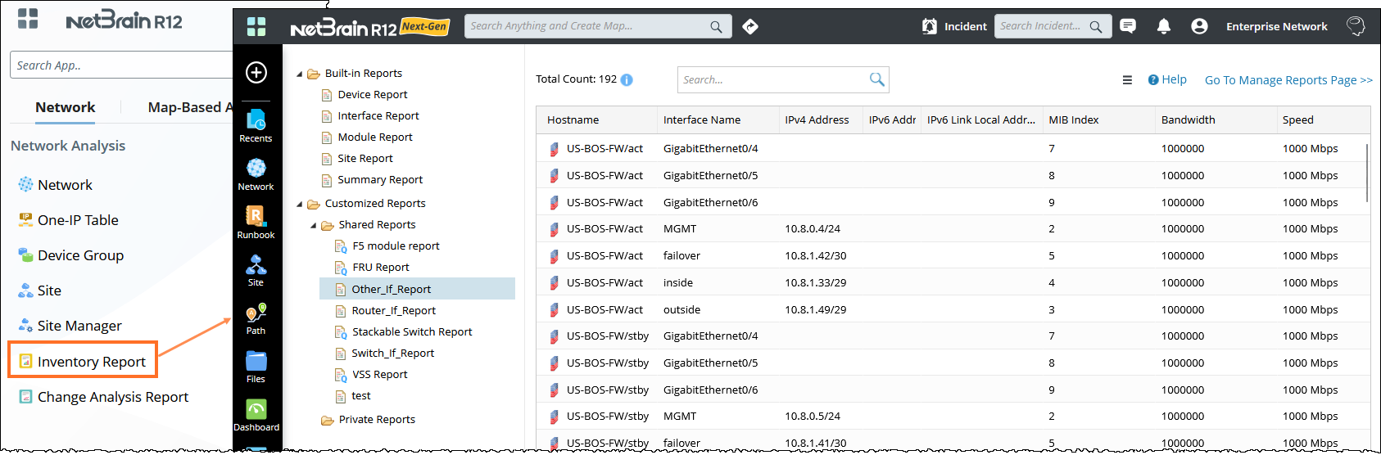This screenshot has width=1381, height=455.
Task: Click the report table search field
Action: [772, 79]
